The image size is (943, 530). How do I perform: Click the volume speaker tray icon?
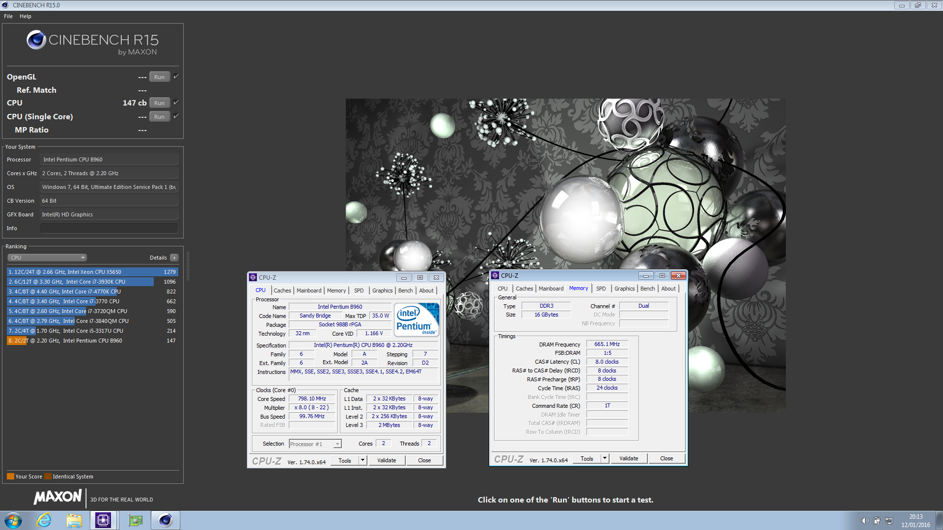click(x=865, y=521)
